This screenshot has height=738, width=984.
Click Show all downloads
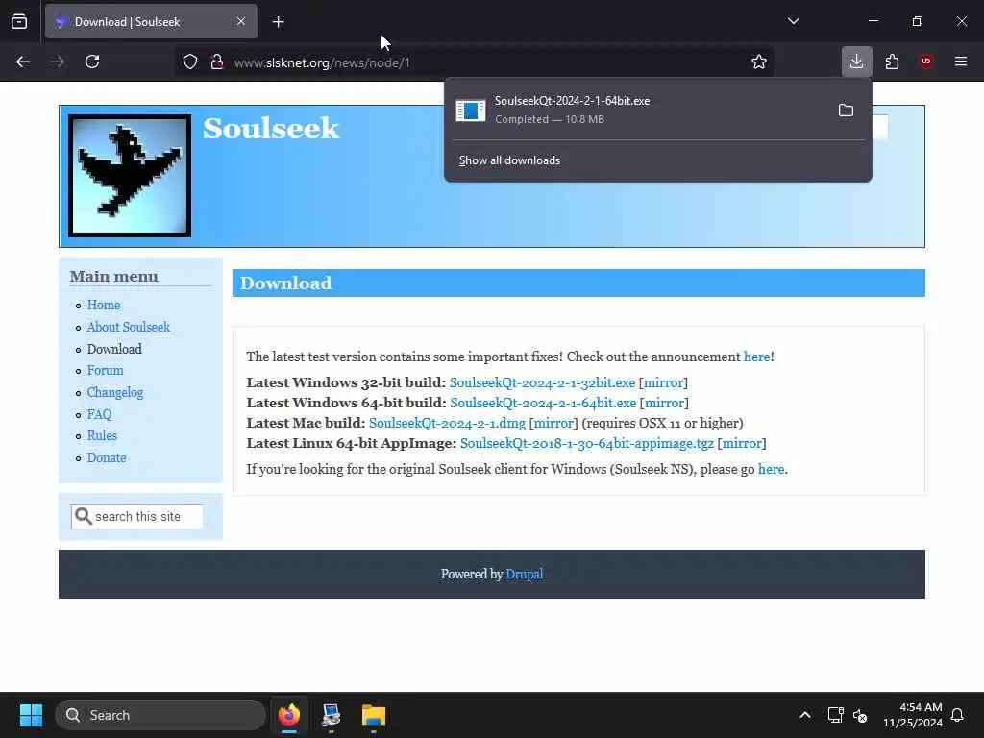(x=509, y=160)
